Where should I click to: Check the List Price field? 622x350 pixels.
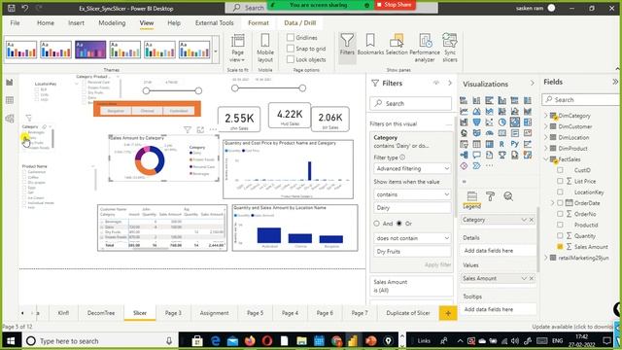point(560,181)
